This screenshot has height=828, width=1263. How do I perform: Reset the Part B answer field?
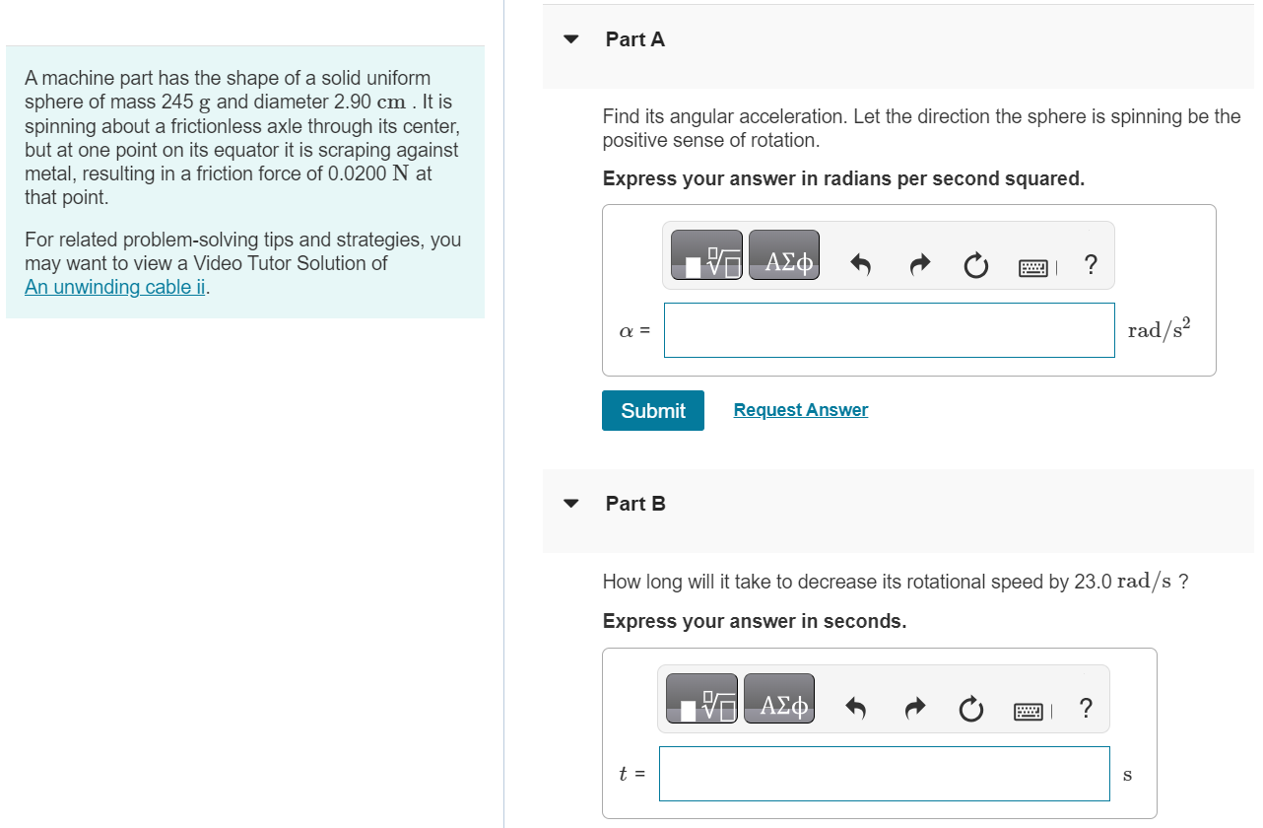[970, 709]
